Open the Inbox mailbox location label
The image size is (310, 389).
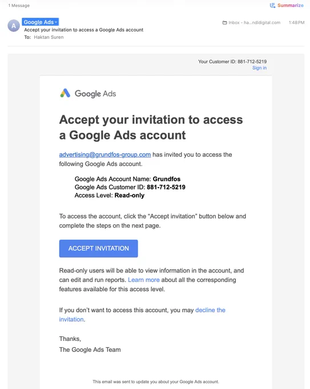(x=254, y=22)
